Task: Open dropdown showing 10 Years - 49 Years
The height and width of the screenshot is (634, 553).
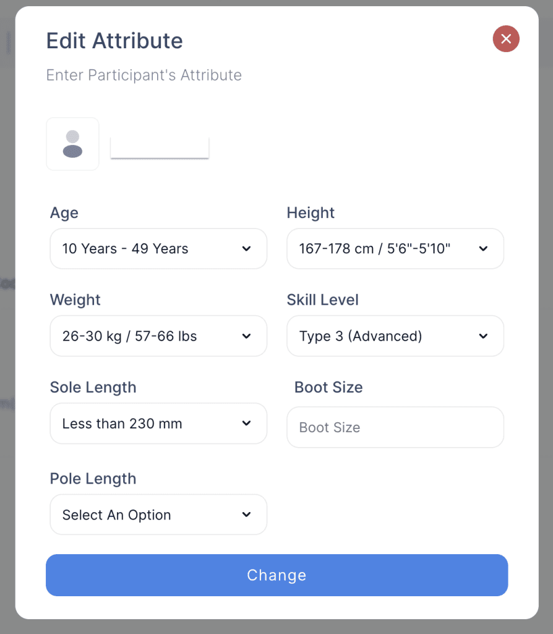Action: [x=148, y=249]
